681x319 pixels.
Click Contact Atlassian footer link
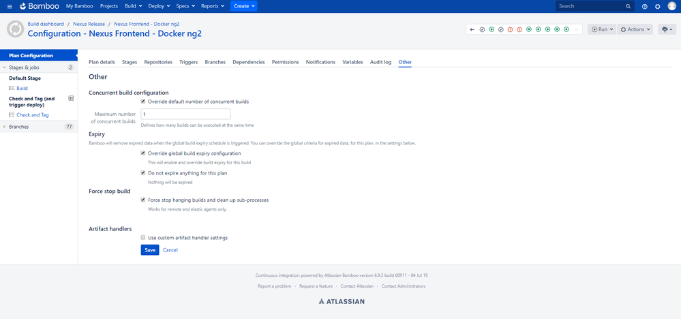coord(357,286)
